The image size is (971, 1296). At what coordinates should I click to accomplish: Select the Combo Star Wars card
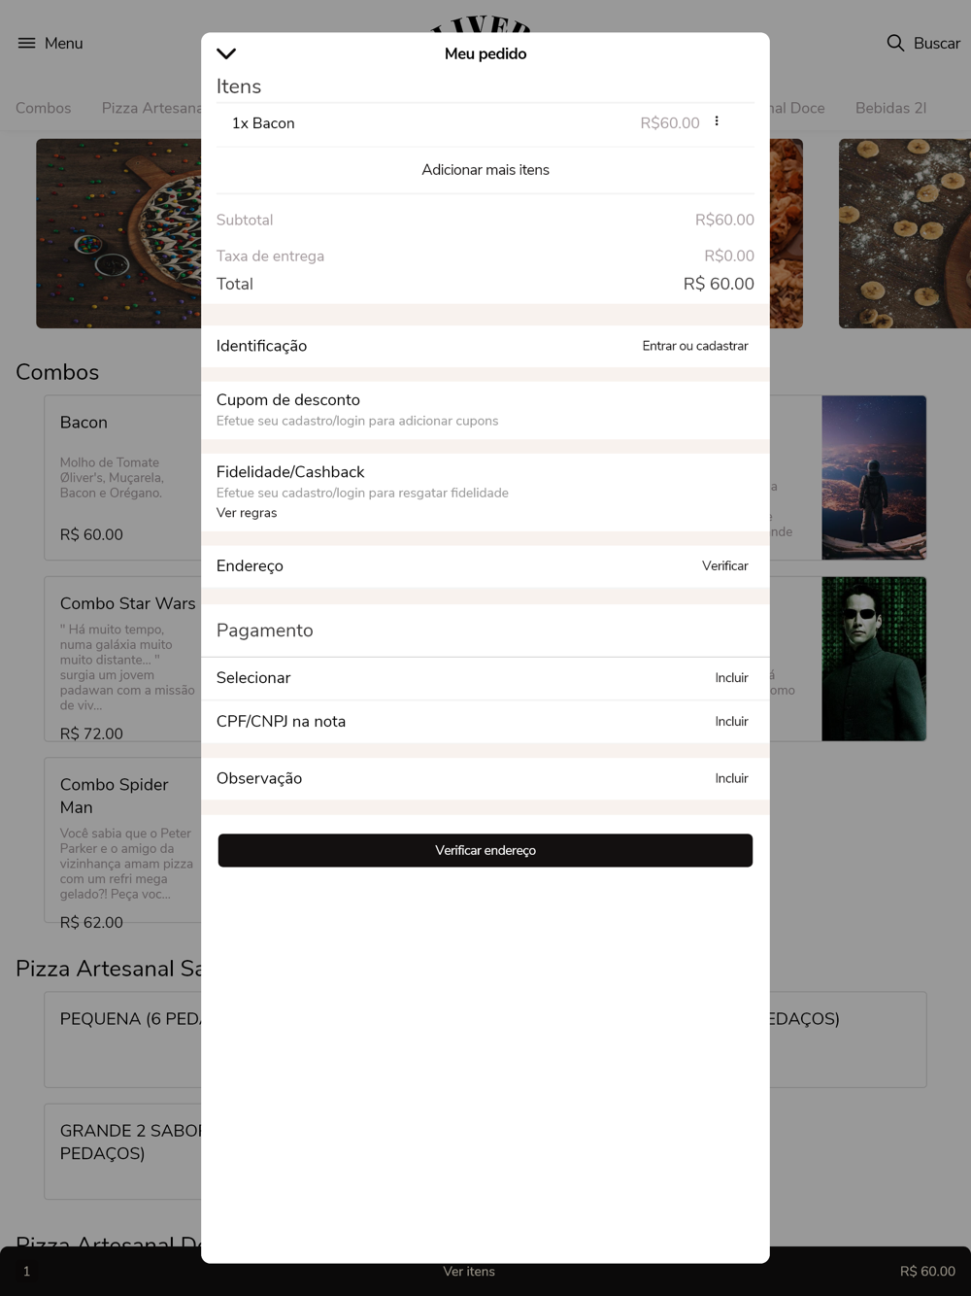[122, 659]
